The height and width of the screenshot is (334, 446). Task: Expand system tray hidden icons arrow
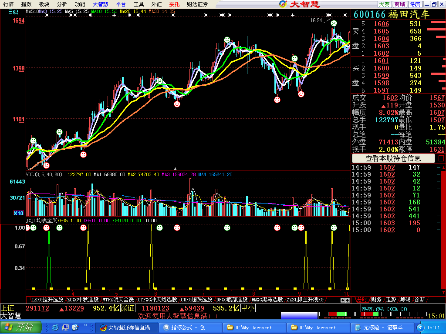coord(420,327)
